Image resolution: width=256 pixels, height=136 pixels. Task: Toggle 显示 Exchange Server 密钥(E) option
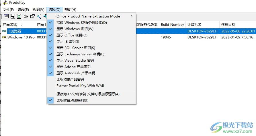[x=91, y=54]
